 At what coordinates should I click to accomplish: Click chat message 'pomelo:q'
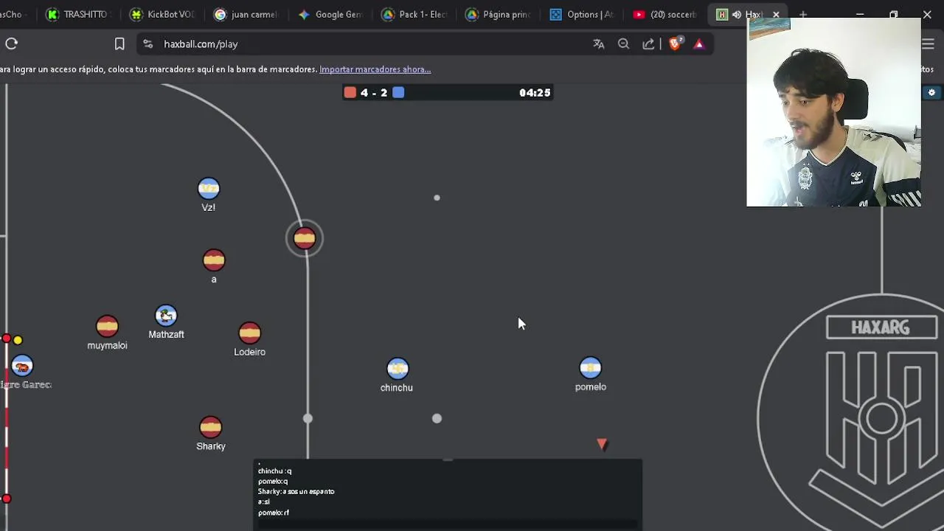click(273, 481)
